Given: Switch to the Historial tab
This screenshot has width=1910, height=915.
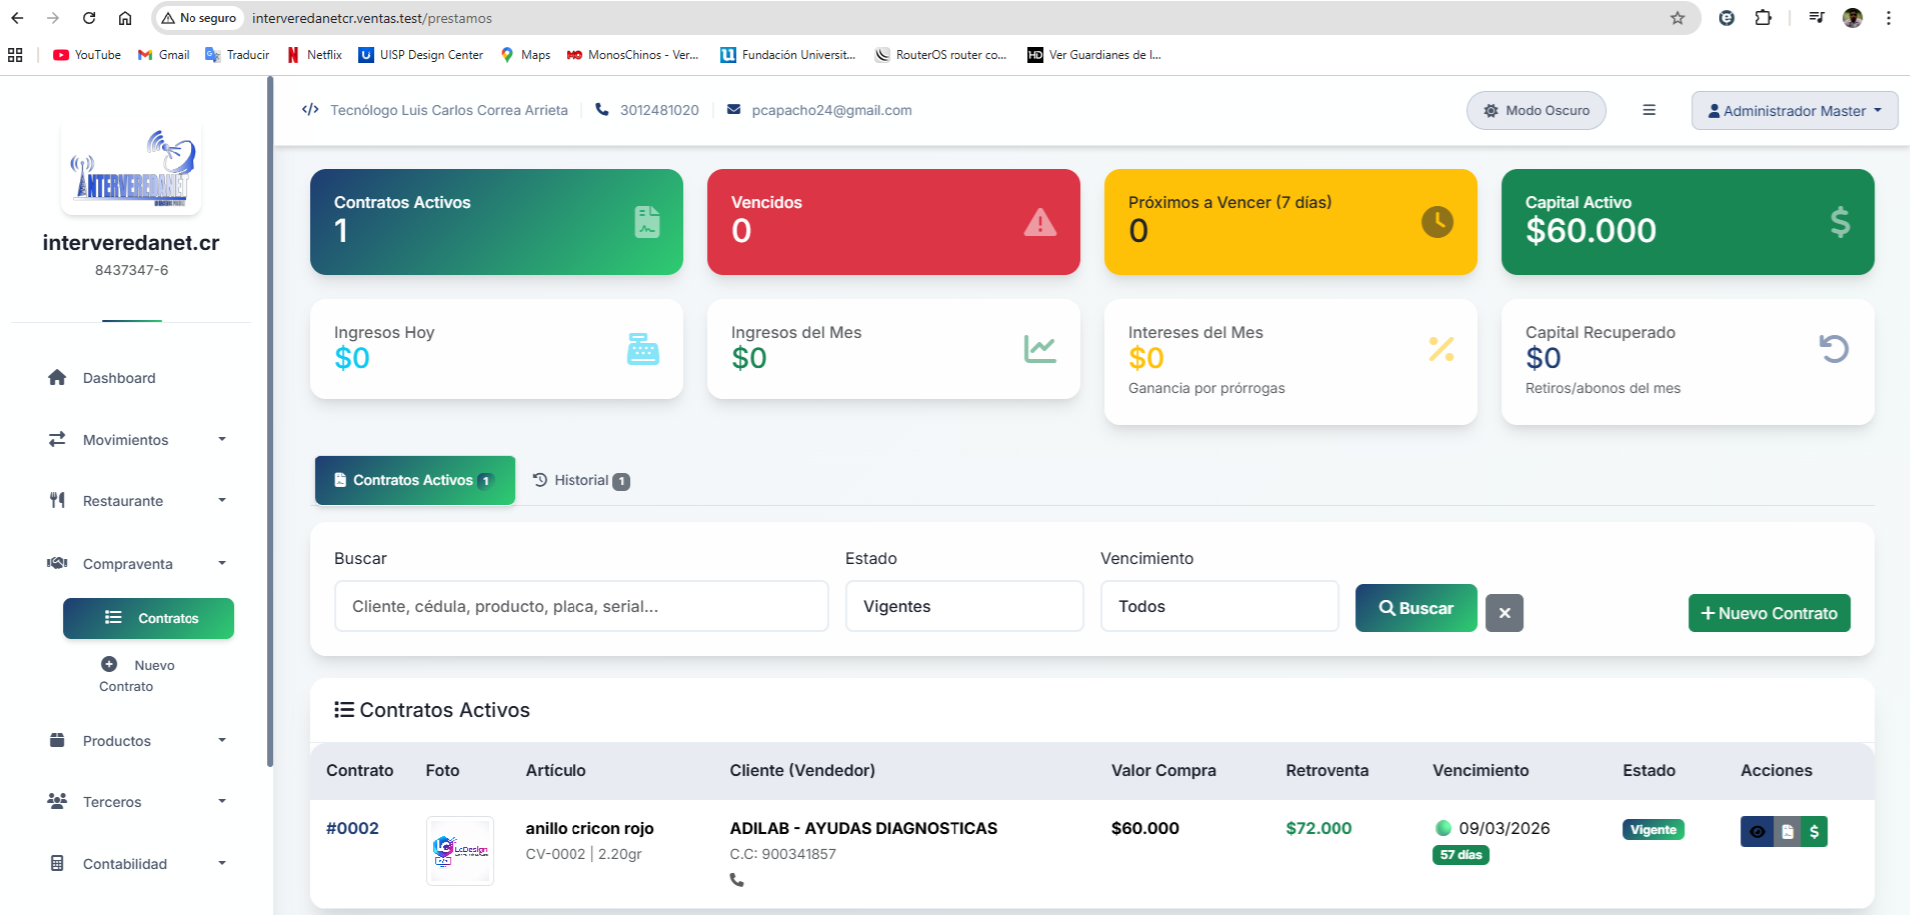Looking at the screenshot, I should point(581,480).
